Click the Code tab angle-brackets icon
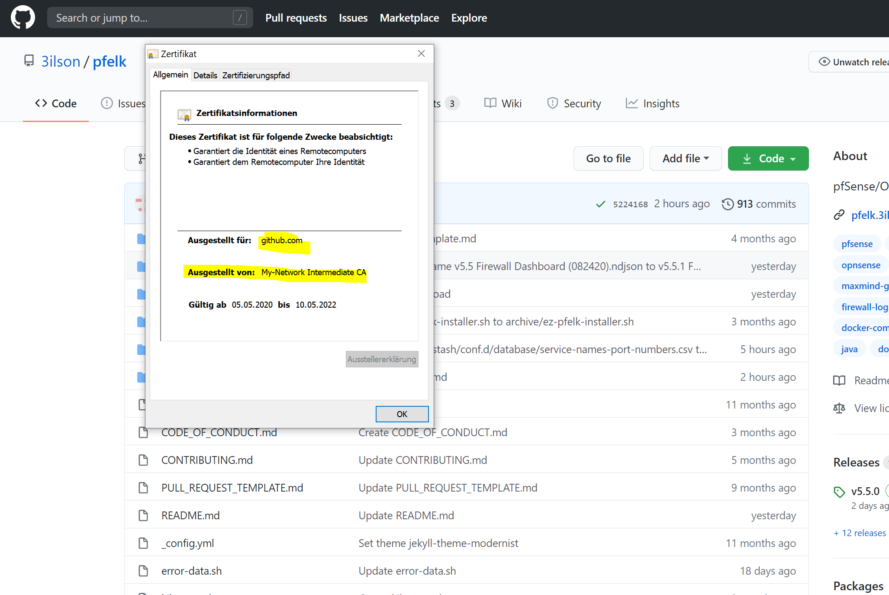This screenshot has height=595, width=889. (41, 103)
